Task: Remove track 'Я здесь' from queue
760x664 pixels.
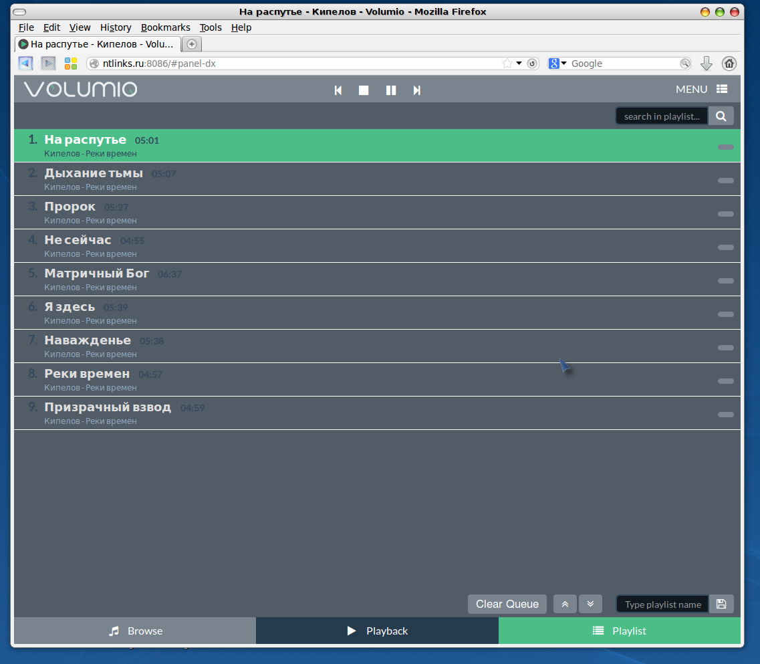Action: pyautogui.click(x=726, y=314)
